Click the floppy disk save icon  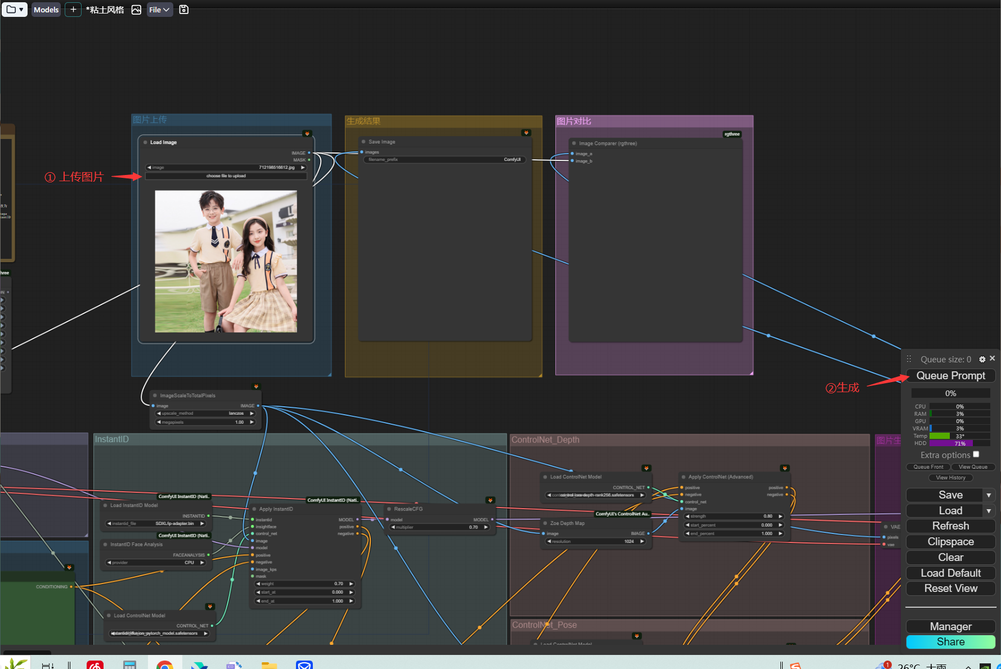[x=183, y=10]
